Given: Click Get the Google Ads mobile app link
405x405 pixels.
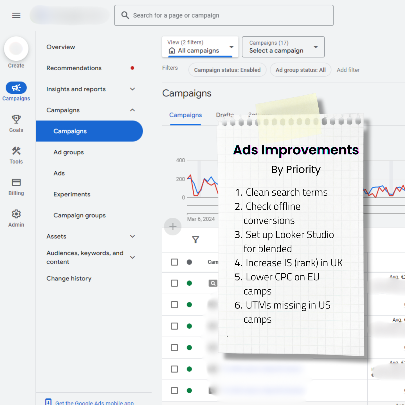Looking at the screenshot, I should coord(94,402).
